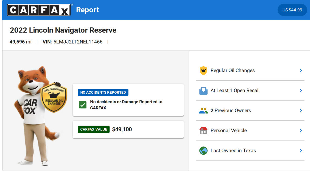Click the globe icon for Texas
Screen dimensions: 310x171
tap(203, 151)
